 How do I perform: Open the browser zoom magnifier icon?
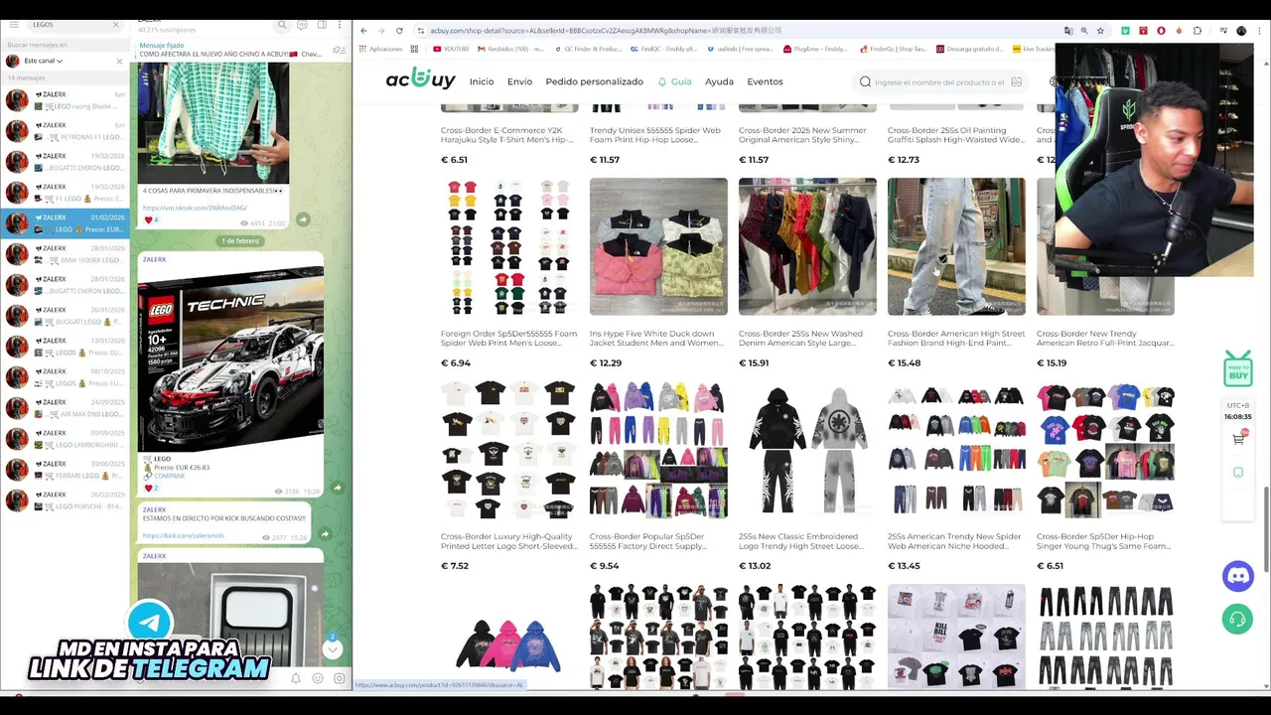point(1084,31)
